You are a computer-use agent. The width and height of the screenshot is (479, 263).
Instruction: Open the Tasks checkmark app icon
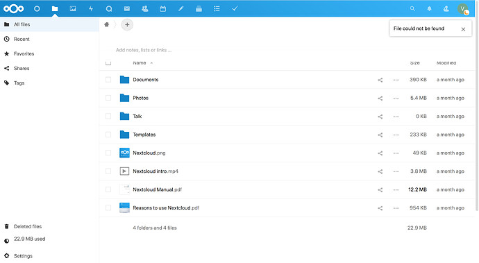pyautogui.click(x=235, y=8)
